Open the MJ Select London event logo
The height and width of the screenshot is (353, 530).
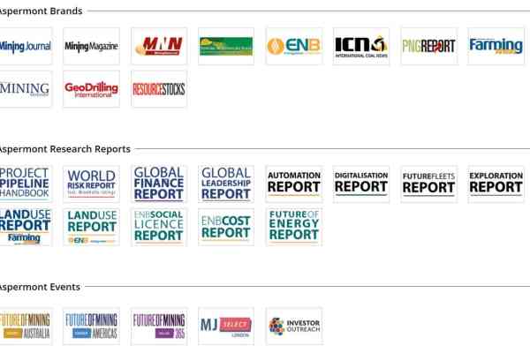click(226, 326)
